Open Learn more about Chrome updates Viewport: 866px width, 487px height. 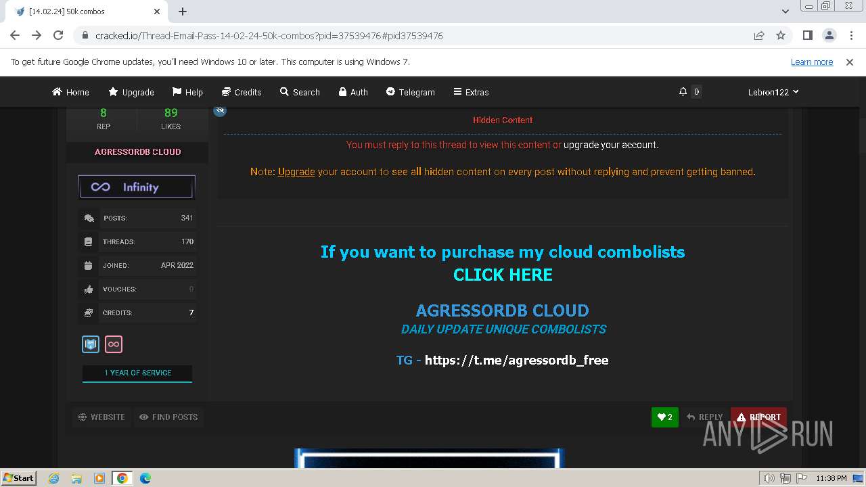click(812, 62)
